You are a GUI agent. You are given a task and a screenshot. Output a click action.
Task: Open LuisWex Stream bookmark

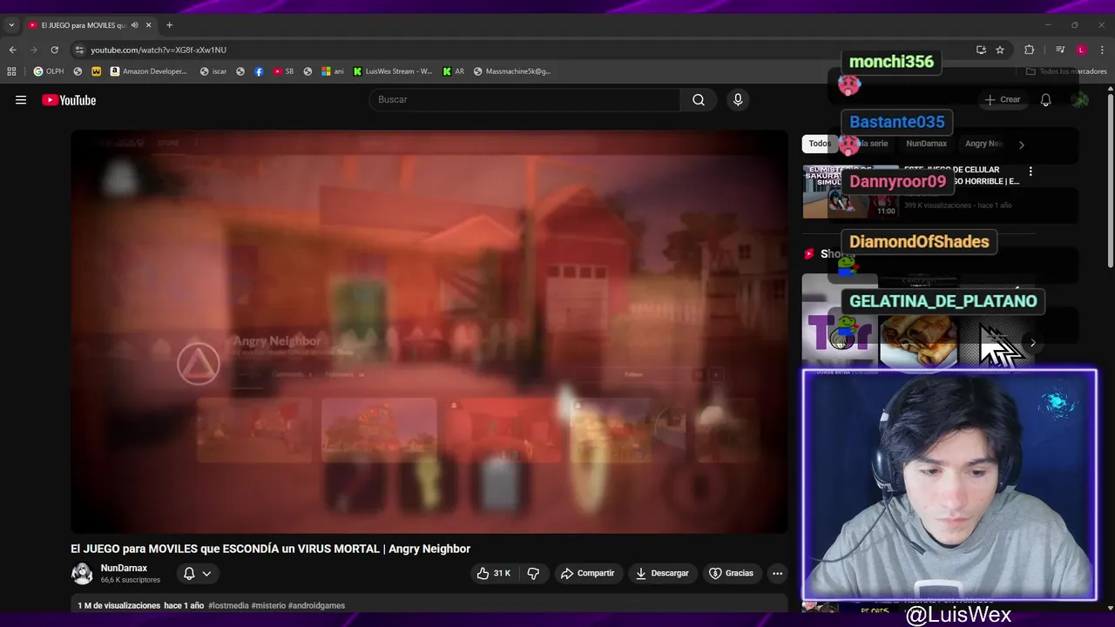[x=393, y=71]
